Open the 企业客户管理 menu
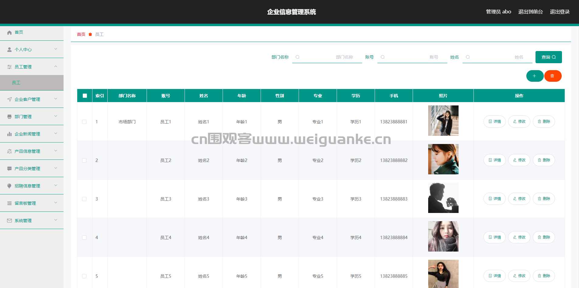579x288 pixels. (x=32, y=99)
